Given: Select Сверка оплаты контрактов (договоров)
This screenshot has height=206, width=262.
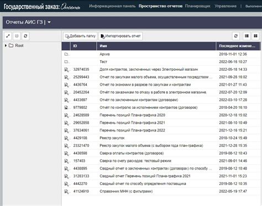Looking at the screenshot, I should click(132, 154).
